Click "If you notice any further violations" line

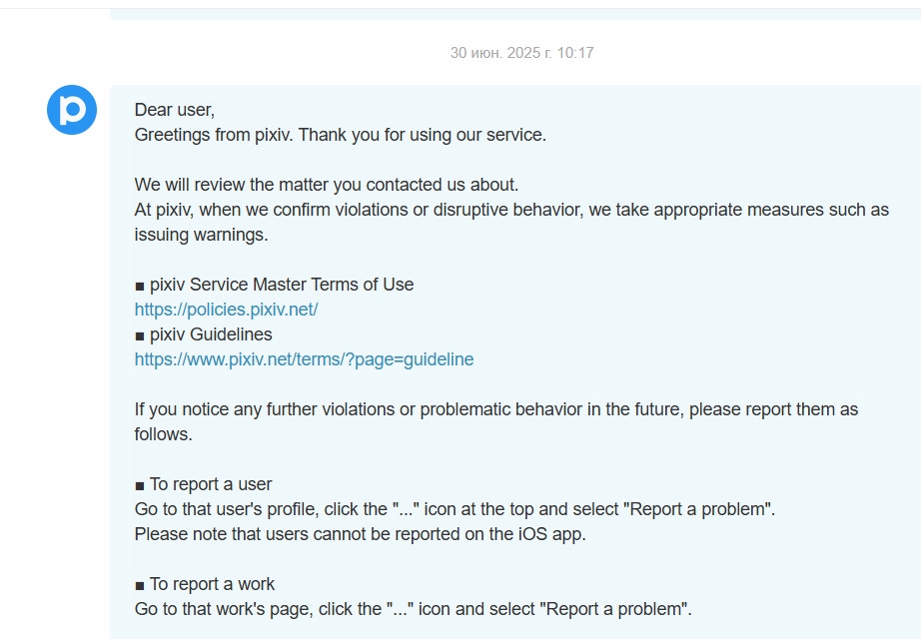click(x=495, y=409)
